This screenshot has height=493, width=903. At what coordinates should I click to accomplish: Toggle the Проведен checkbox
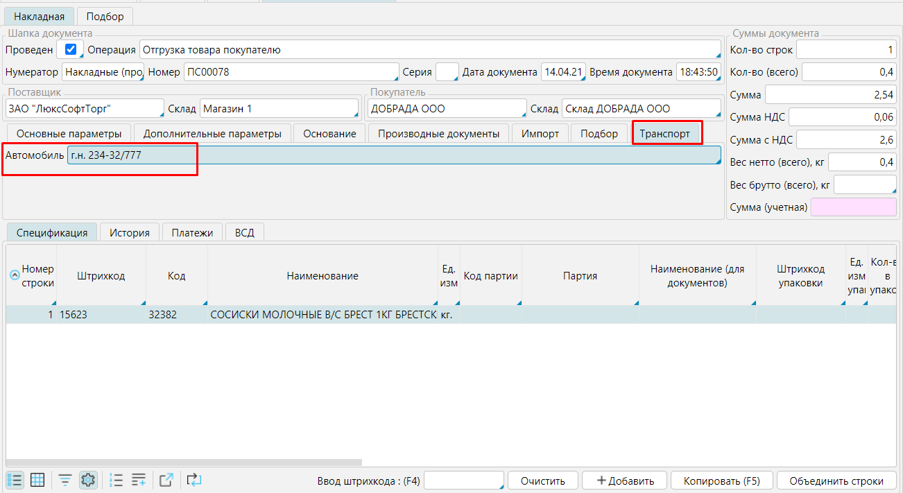pos(69,50)
